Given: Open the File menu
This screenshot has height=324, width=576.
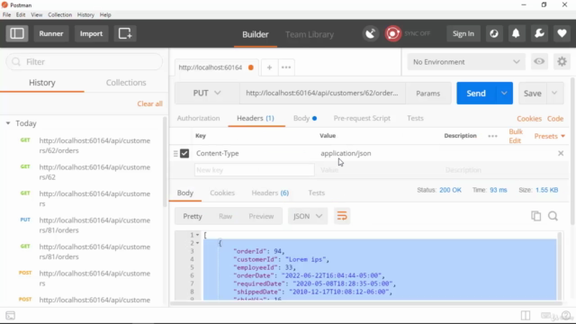Looking at the screenshot, I should [x=6, y=14].
